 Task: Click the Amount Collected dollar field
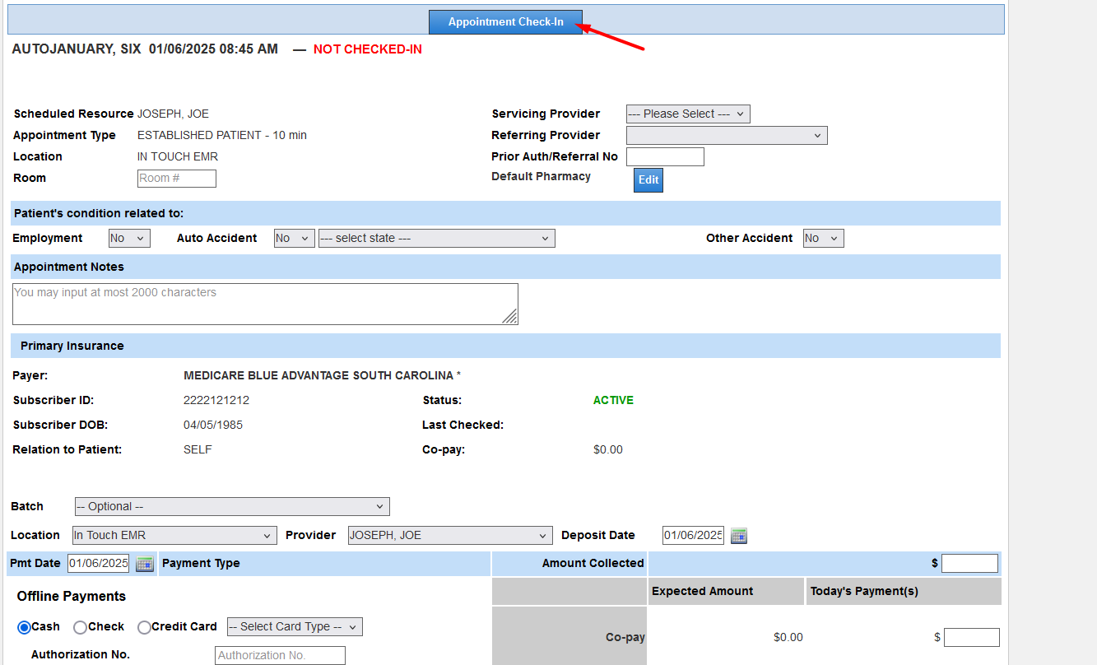[x=969, y=564]
